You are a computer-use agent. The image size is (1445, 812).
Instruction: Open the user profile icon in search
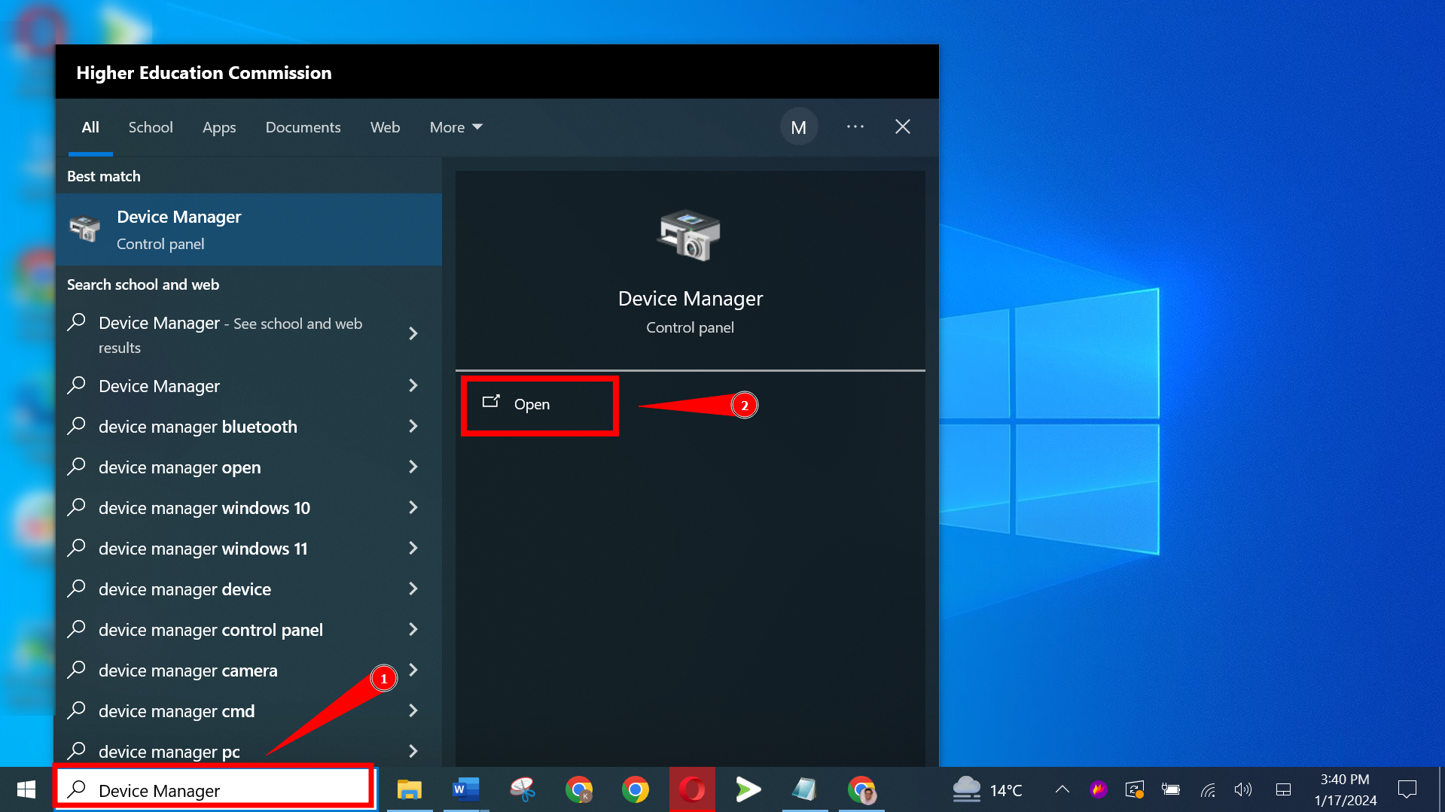click(799, 126)
